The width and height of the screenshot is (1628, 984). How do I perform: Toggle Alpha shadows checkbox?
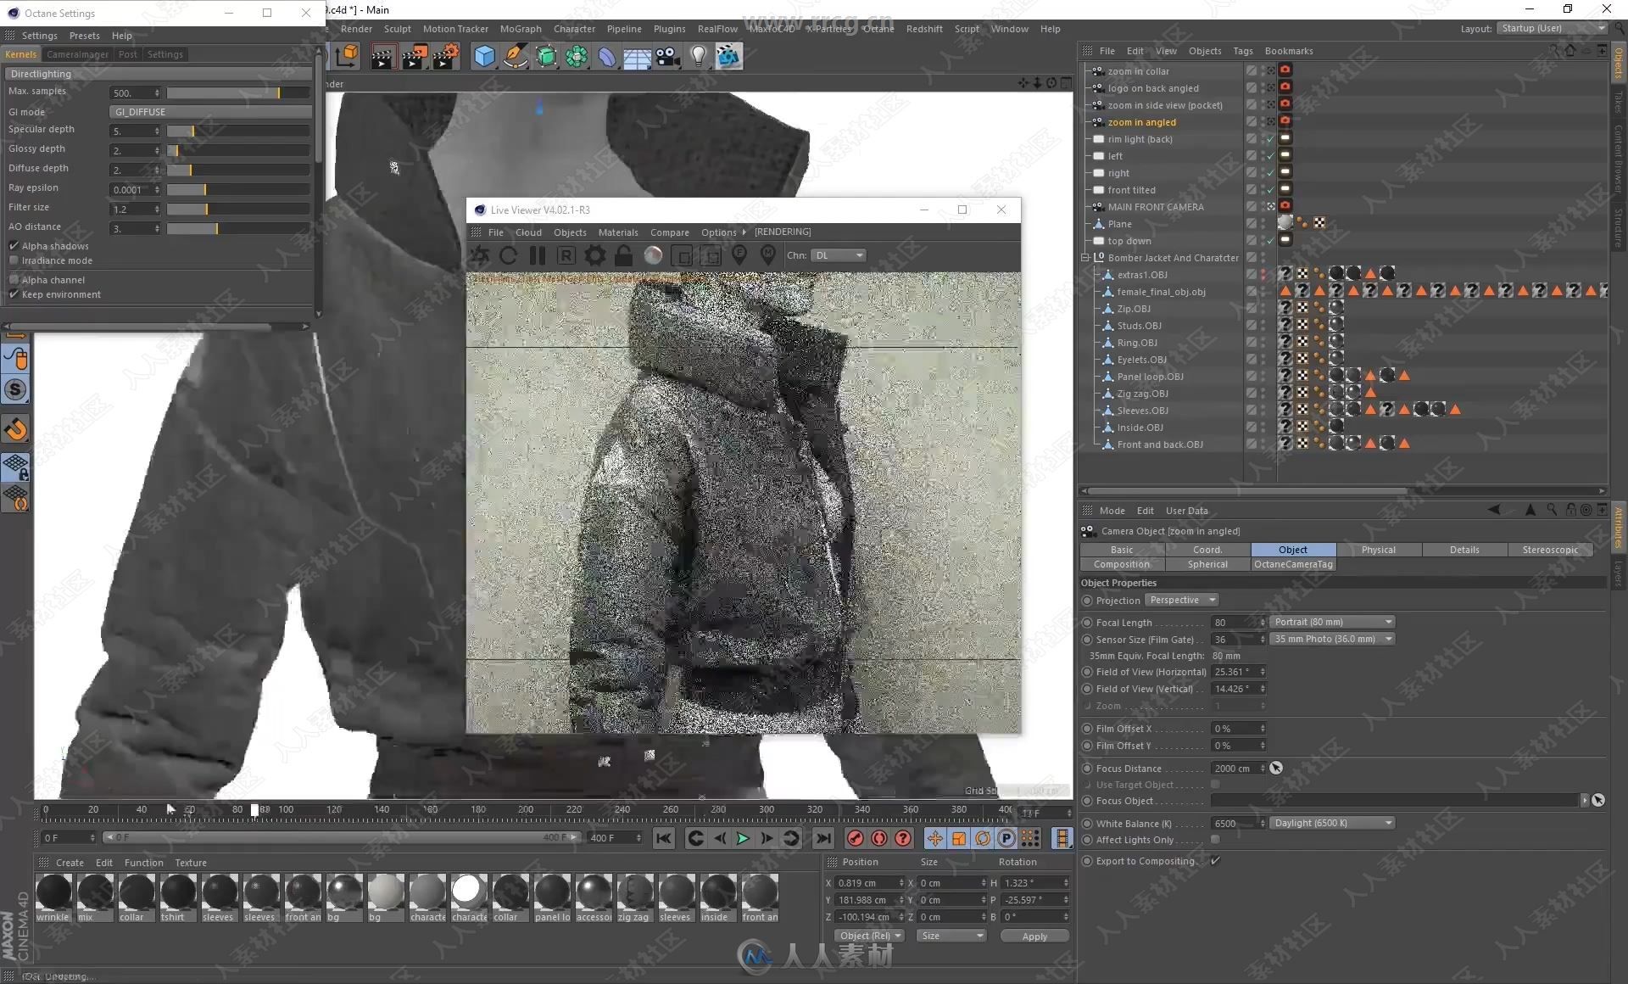[x=14, y=244]
